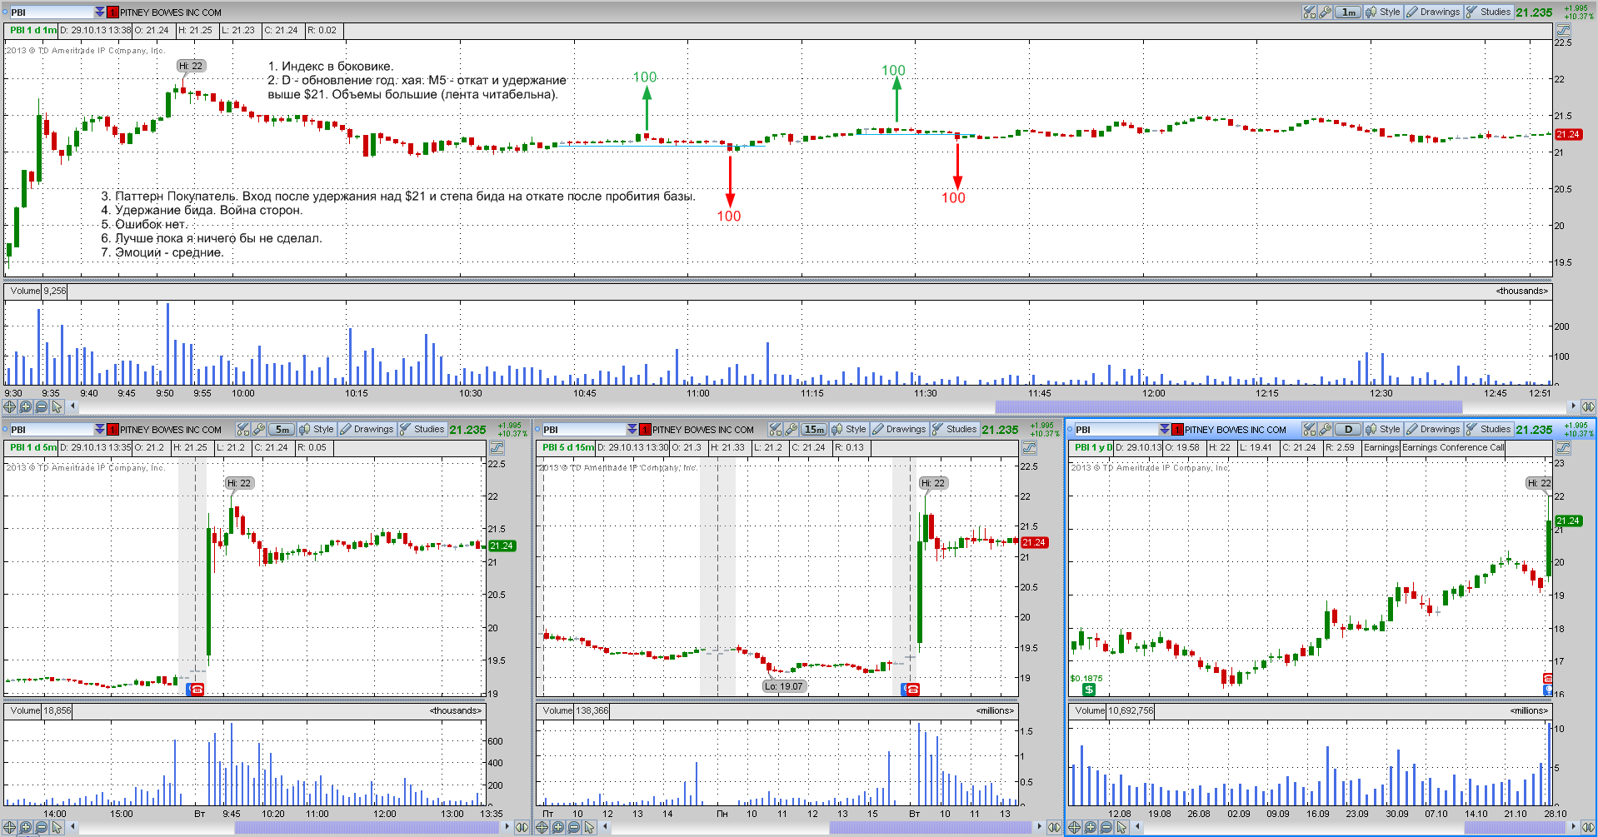The image size is (1598, 837).
Task: Click the 5m timeframe button
Action: 282,429
